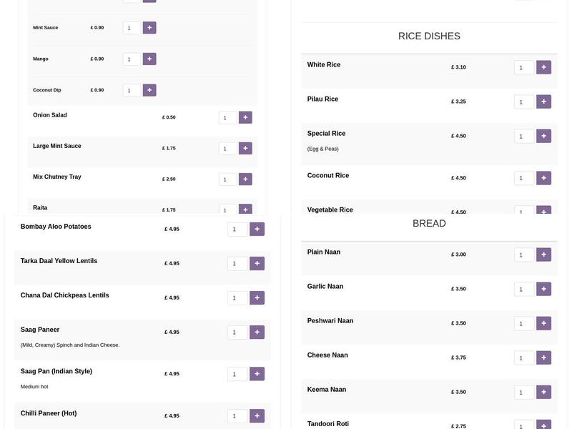The image size is (572, 429).
Task: Click Chana Dal Chickpeas Lentils plus button
Action: 257,297
